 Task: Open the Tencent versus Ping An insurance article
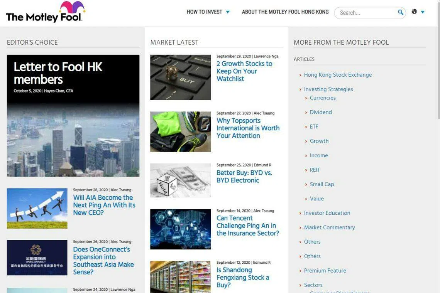coord(247,226)
